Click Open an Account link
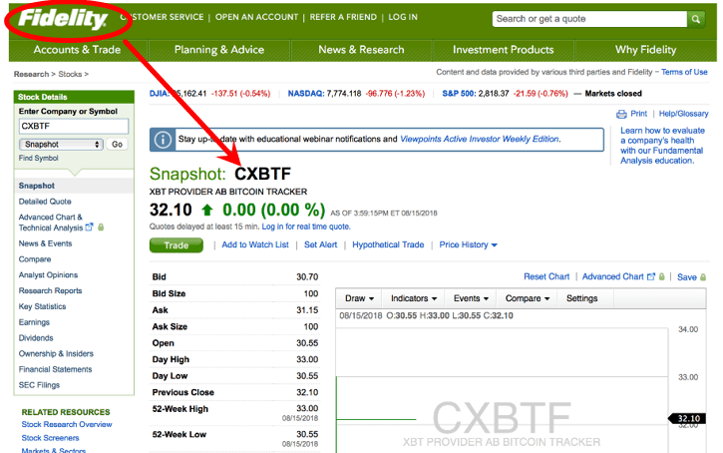 tap(257, 17)
